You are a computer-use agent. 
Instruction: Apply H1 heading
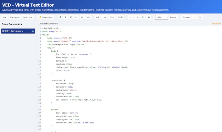click(76, 17)
